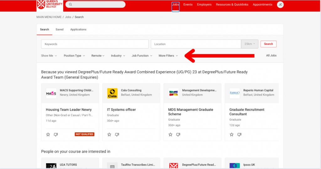Viewport: 321px width, 169px height.
Task: Thumbs-down the Graduate Recruitment Consultant job
Action: [239, 135]
